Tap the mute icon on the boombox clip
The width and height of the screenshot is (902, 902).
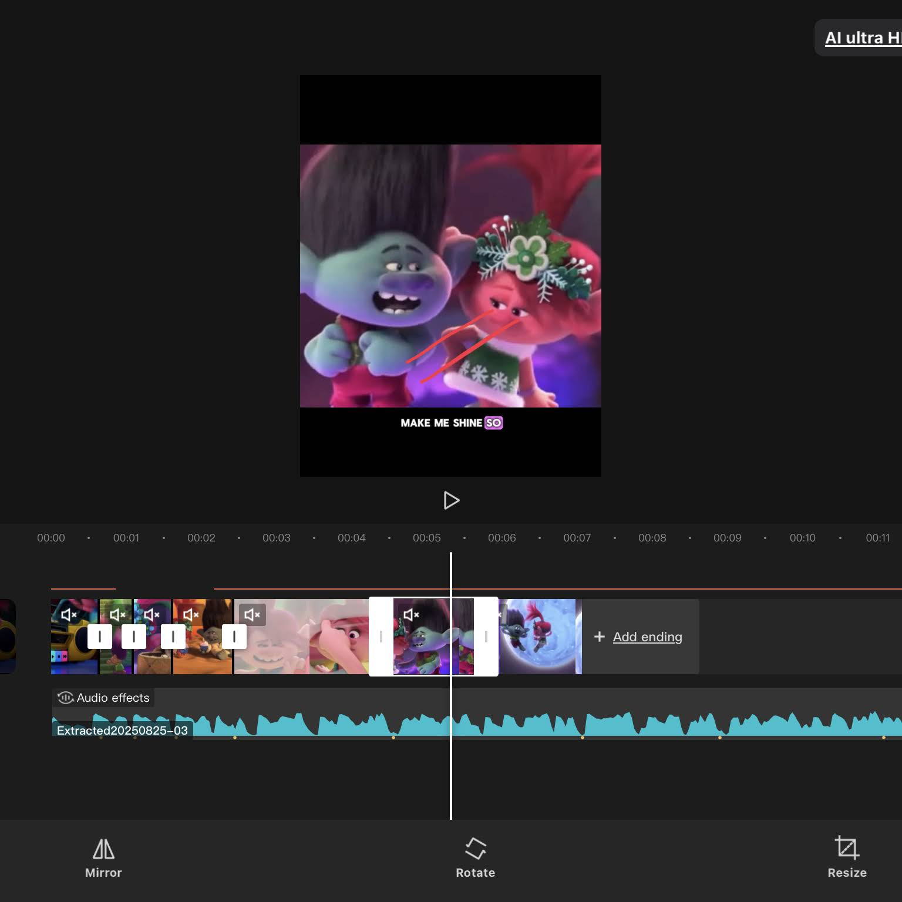(x=69, y=615)
